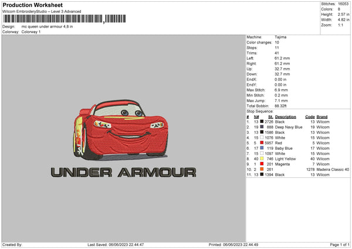Click the 'Production Worksheet' title
This screenshot has width=352, height=249.
(32, 5)
